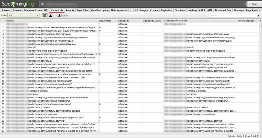
Task: Go to the Meta Description tab
Action: click(x=100, y=10)
